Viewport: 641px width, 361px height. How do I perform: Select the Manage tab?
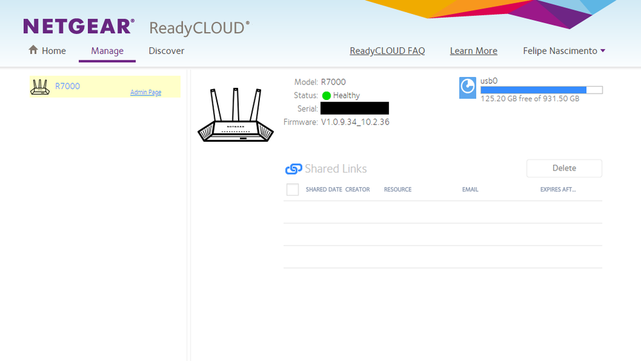pos(107,51)
